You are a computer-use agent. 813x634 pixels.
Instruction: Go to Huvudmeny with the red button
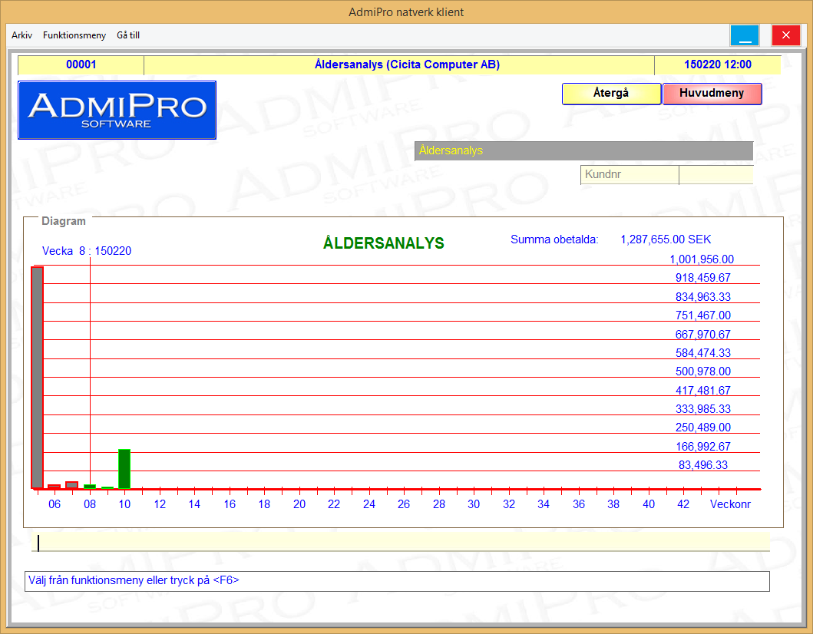tap(712, 93)
